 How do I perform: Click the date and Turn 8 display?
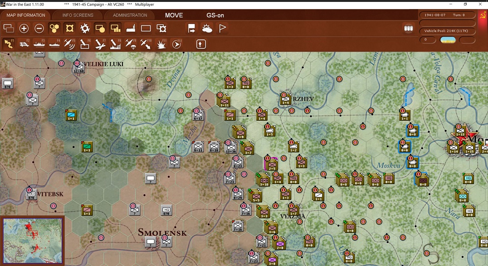tap(448, 15)
